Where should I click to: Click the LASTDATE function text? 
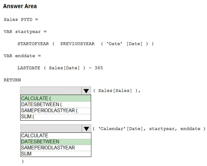click(29, 68)
